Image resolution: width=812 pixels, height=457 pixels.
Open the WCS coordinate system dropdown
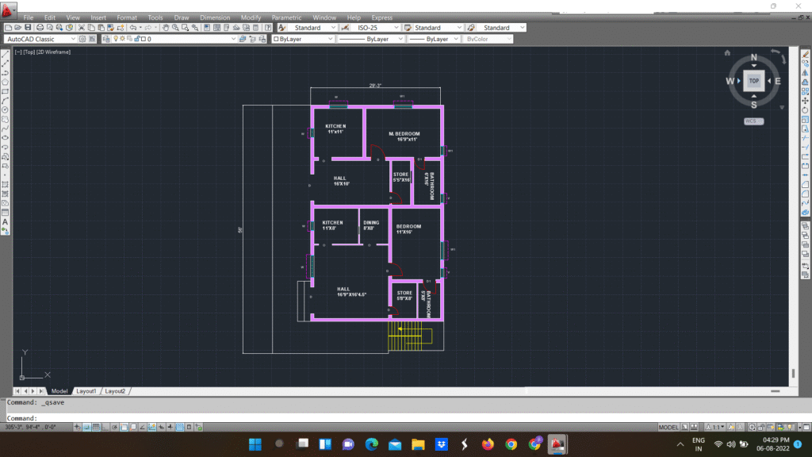(x=753, y=121)
